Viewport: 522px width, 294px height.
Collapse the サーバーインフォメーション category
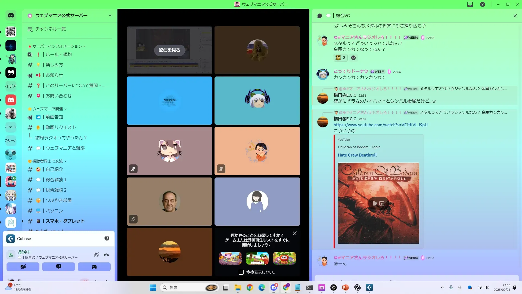[57, 46]
